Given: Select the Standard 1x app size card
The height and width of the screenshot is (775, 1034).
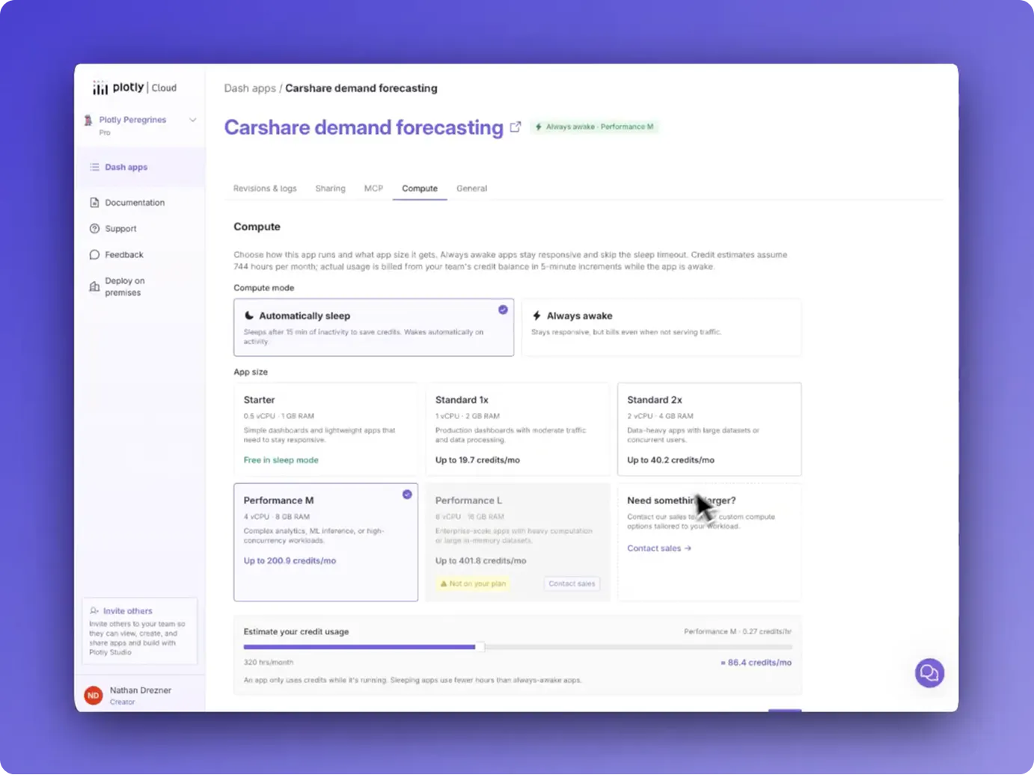Looking at the screenshot, I should 518,429.
